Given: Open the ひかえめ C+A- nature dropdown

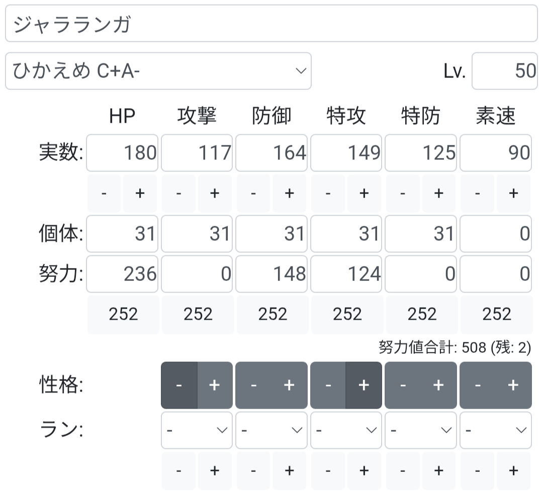Looking at the screenshot, I should click(158, 71).
